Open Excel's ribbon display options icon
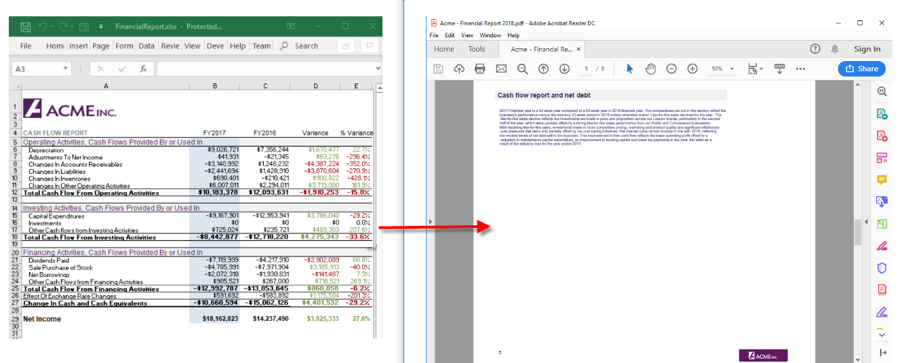The width and height of the screenshot is (906, 363). [x=291, y=26]
